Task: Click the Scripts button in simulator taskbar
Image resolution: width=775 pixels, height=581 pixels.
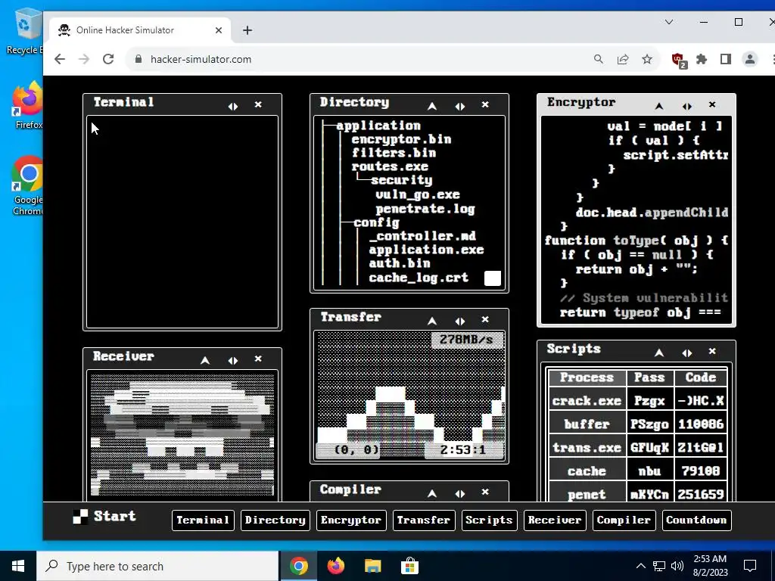Action: click(490, 520)
